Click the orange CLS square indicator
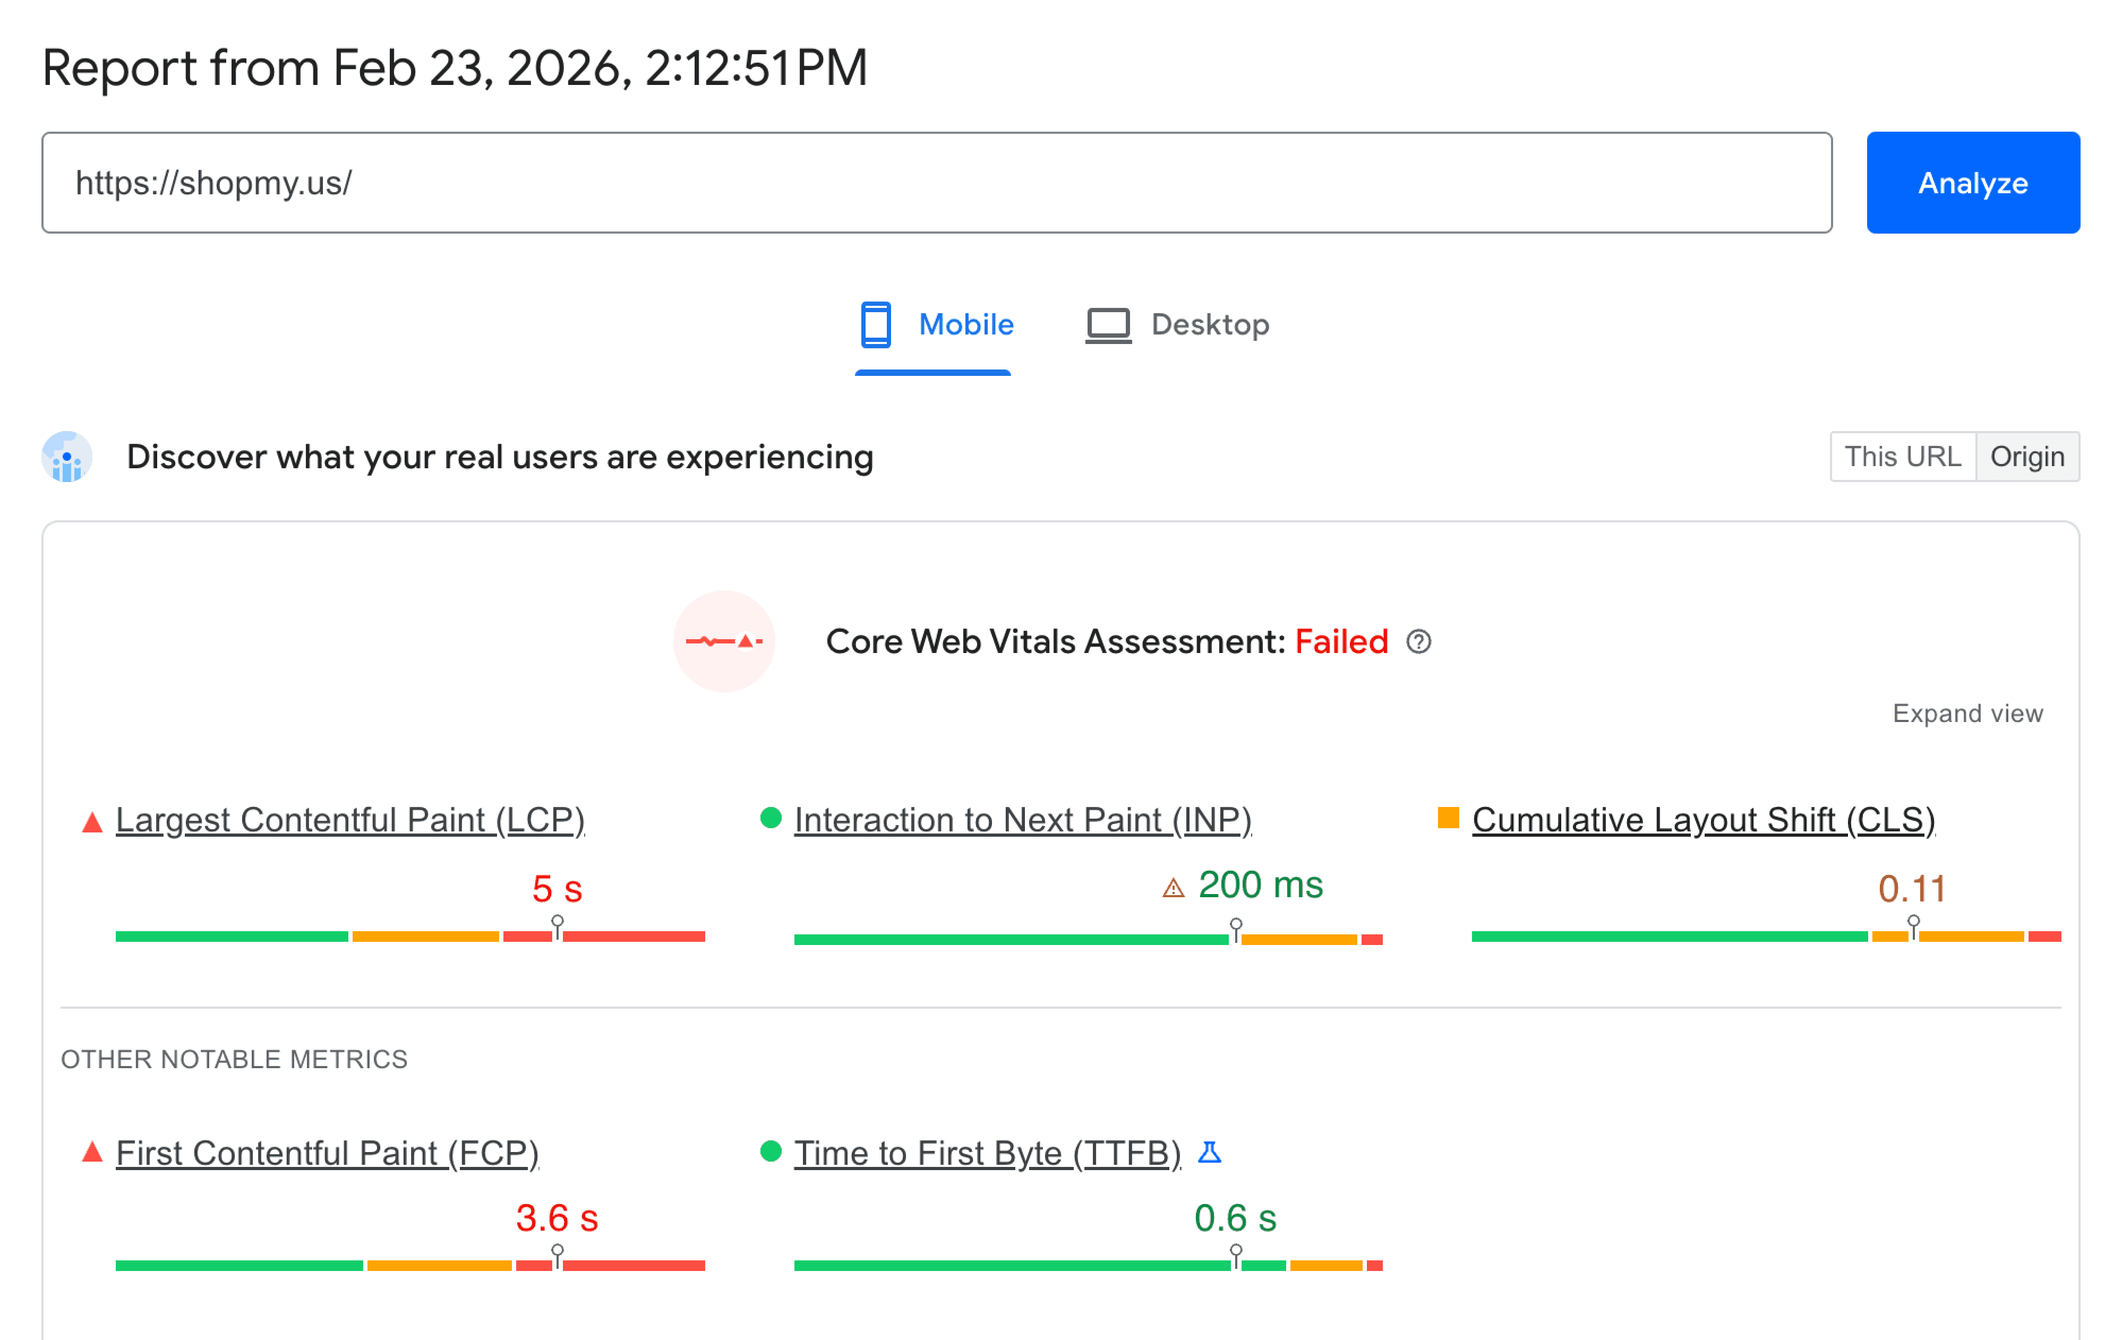The height and width of the screenshot is (1340, 2122). pyautogui.click(x=1448, y=819)
